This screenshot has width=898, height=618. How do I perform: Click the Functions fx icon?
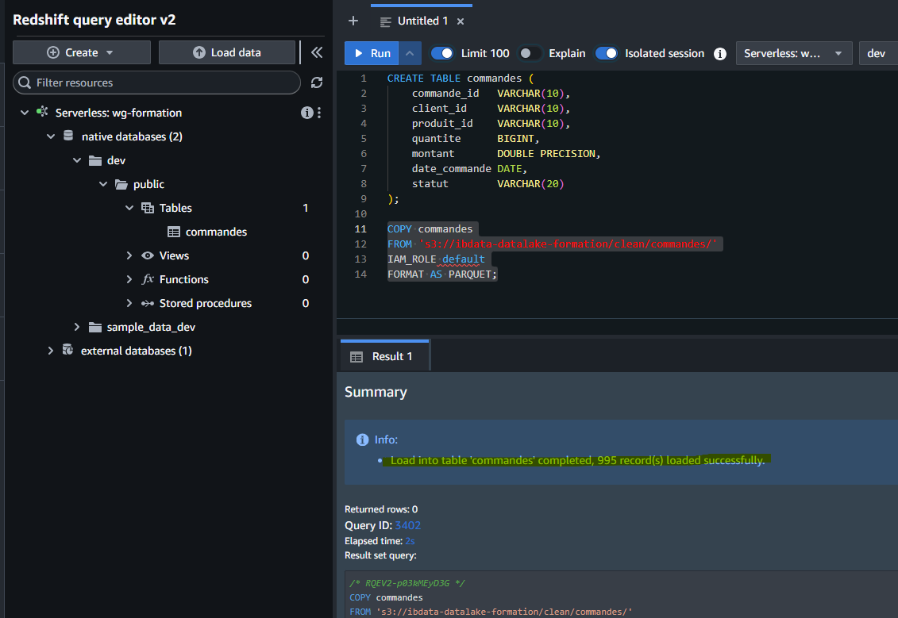pyautogui.click(x=148, y=279)
